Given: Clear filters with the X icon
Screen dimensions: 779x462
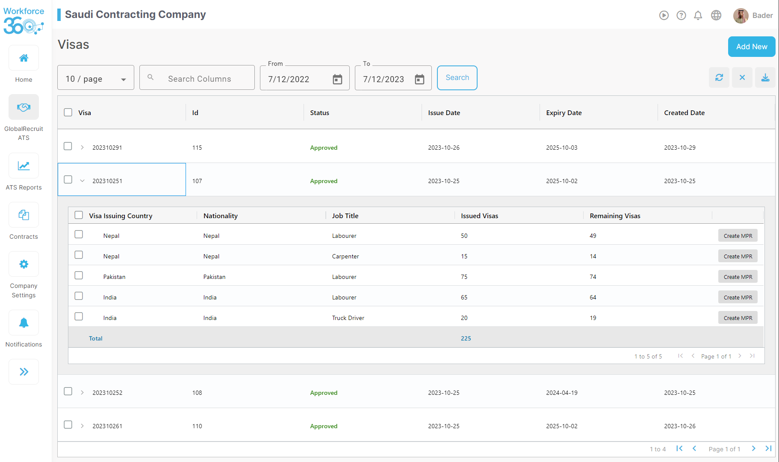Looking at the screenshot, I should point(742,77).
